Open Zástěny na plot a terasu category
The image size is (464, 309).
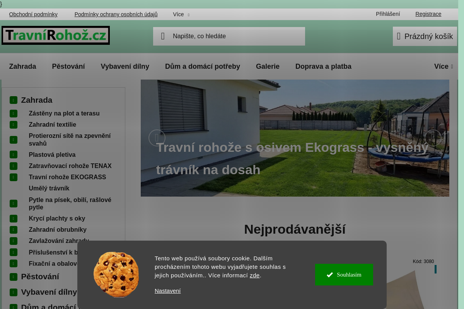tap(64, 114)
